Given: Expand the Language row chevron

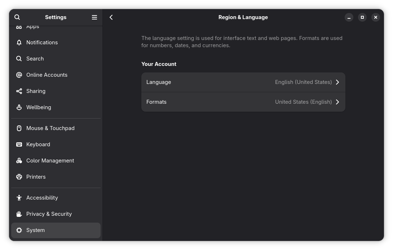Looking at the screenshot, I should (337, 82).
